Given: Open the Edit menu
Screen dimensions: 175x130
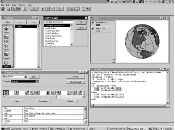Looking at the screenshot, I should pyautogui.click(x=8, y=5).
